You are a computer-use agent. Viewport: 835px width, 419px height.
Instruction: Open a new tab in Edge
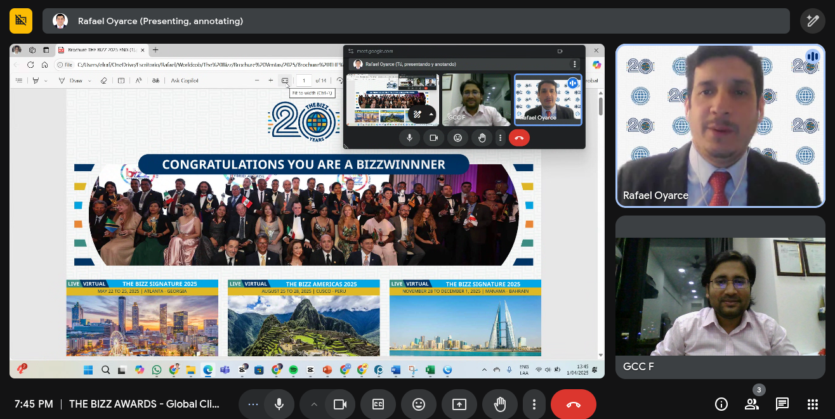(x=155, y=49)
